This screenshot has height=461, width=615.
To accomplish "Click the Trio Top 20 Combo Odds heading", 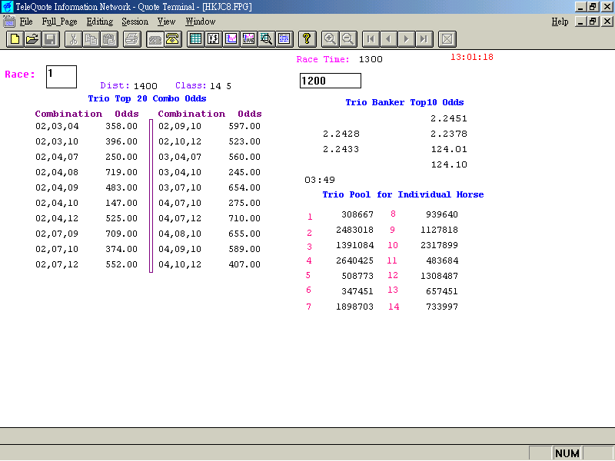I will [147, 98].
